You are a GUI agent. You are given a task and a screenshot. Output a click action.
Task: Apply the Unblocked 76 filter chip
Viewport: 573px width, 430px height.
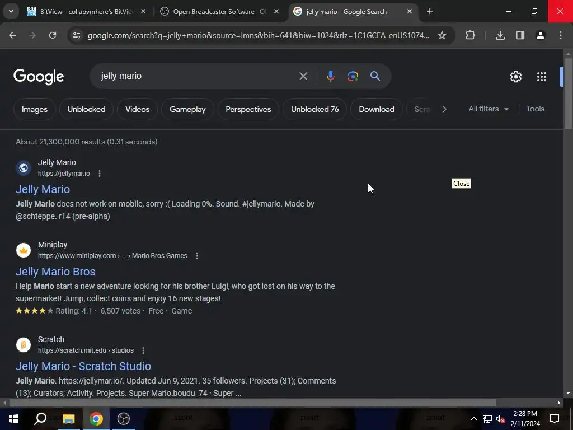point(314,109)
